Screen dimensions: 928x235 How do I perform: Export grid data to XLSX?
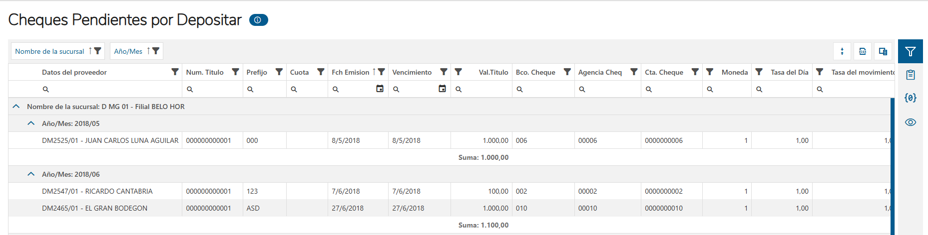[x=863, y=51]
